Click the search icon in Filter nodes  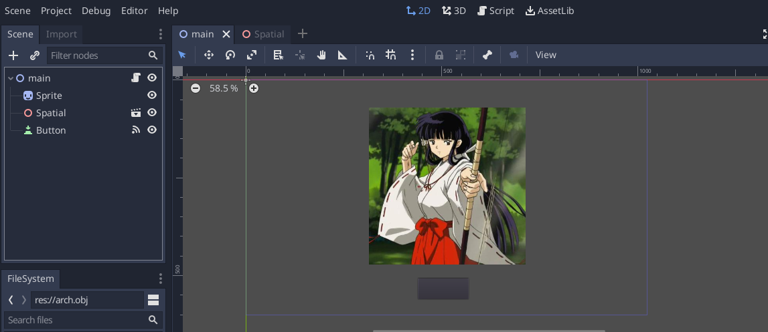point(153,55)
